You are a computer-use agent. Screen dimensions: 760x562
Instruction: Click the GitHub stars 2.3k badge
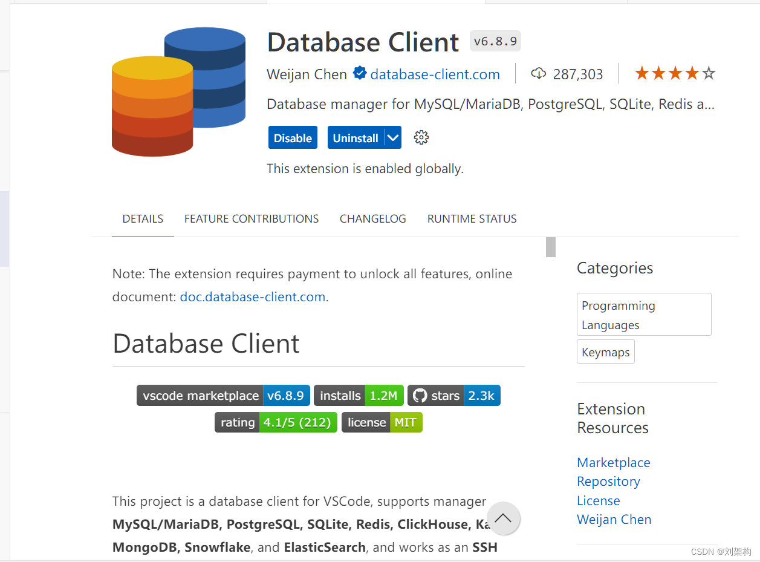(454, 396)
